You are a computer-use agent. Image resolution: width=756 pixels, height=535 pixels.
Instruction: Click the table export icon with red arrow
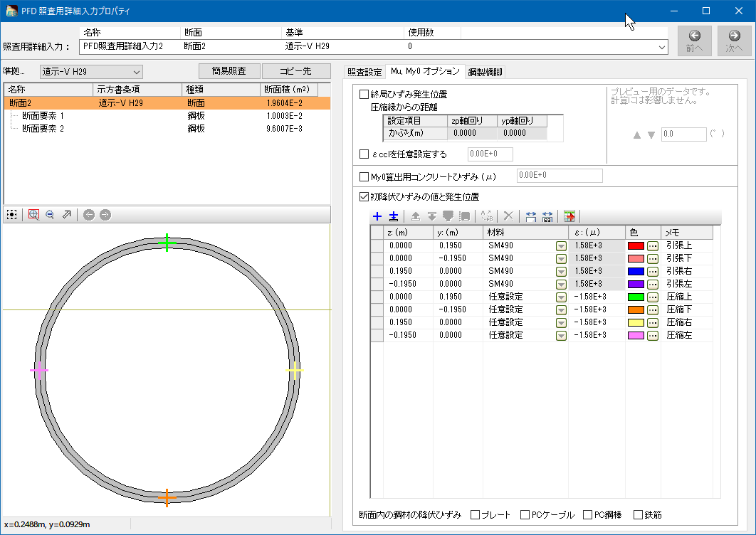tap(569, 216)
